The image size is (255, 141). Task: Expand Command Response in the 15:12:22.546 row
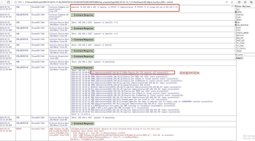point(83,40)
